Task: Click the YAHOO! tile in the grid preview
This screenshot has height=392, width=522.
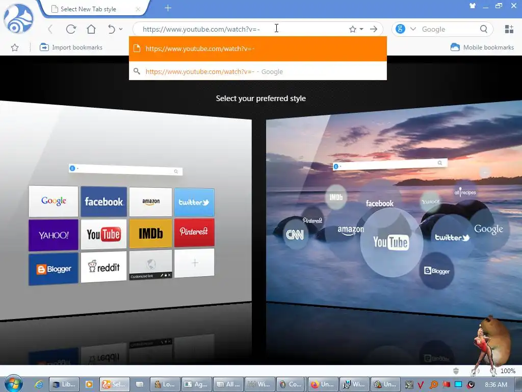Action: [x=53, y=235]
